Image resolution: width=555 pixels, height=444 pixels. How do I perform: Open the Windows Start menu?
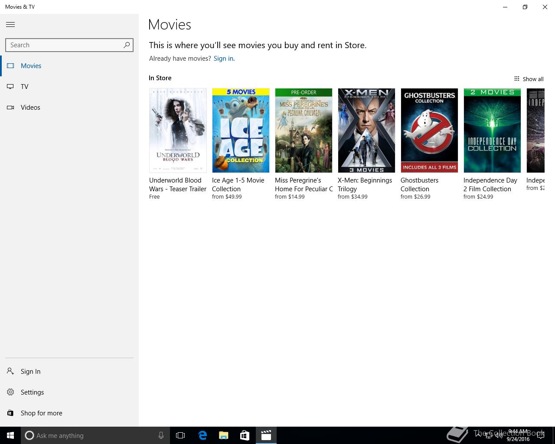[10, 435]
